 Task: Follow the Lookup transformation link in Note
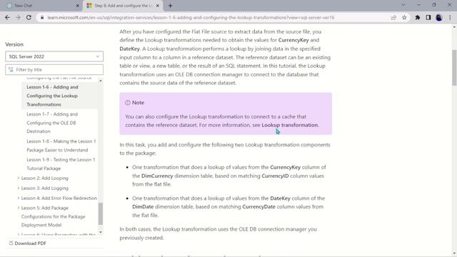(289, 125)
